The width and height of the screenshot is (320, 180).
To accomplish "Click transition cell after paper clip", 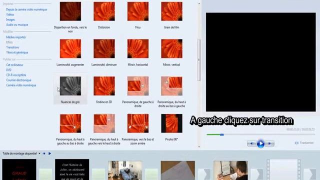I will tap(204, 174).
